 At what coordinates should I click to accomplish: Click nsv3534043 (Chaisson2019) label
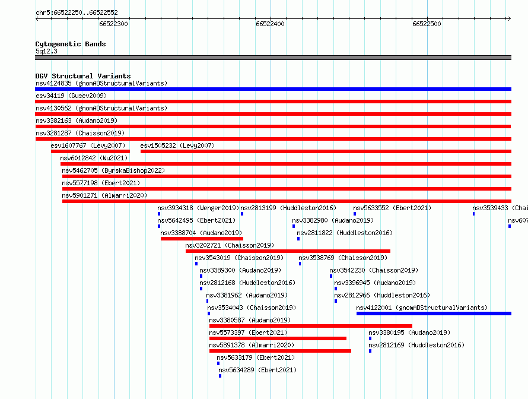[252, 308]
